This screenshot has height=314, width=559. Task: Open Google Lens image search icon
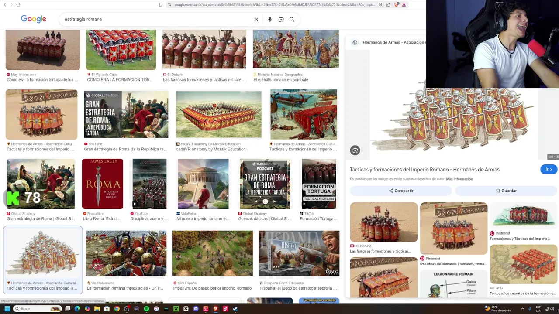point(281,19)
